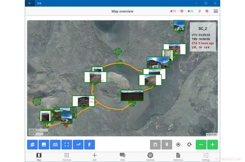Open the hamburger menu

click(x=216, y=11)
